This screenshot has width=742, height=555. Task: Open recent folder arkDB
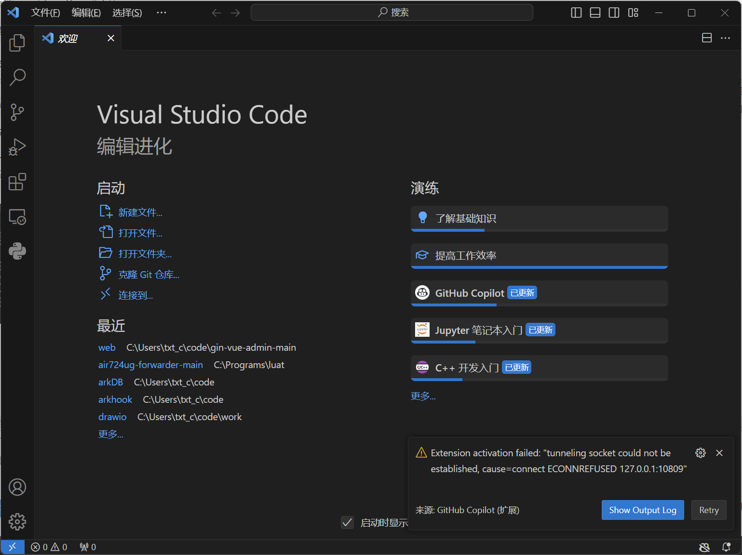(110, 382)
